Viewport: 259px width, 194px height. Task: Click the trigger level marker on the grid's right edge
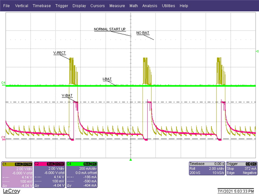[x=257, y=51]
